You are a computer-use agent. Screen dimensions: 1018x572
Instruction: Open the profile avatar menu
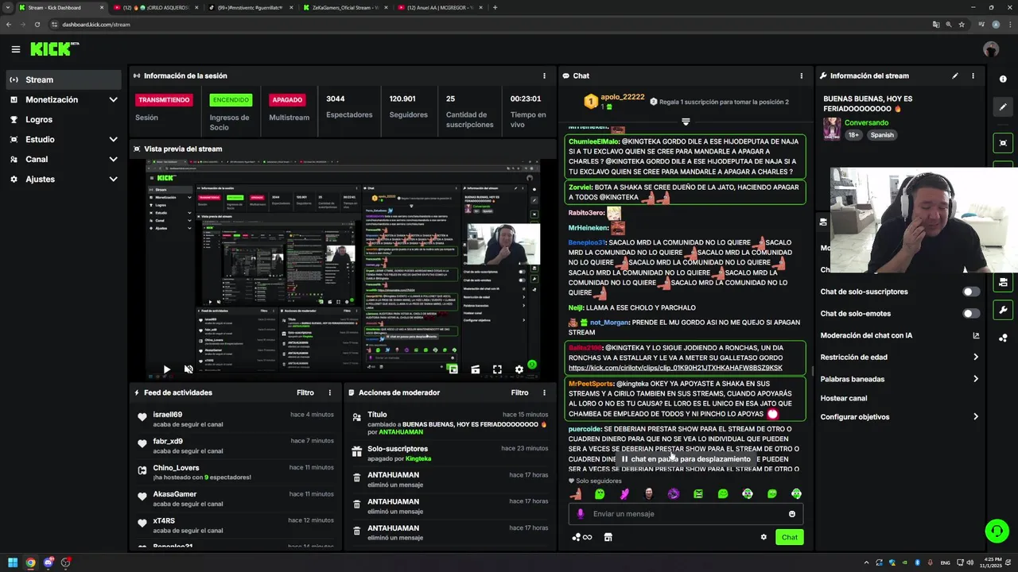coord(990,49)
